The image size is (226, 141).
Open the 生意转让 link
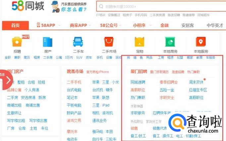pyautogui.click(x=14, y=113)
